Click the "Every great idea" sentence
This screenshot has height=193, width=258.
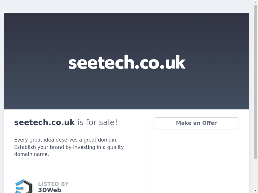66,140
